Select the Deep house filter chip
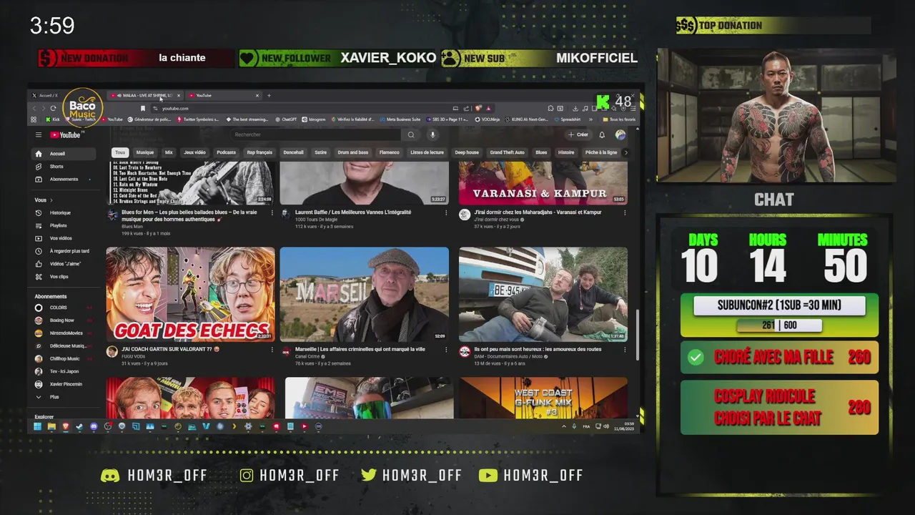This screenshot has width=915, height=515. click(x=467, y=152)
